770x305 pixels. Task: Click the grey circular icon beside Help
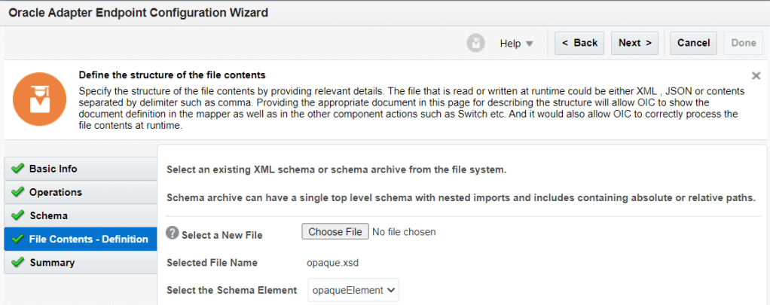tap(475, 43)
